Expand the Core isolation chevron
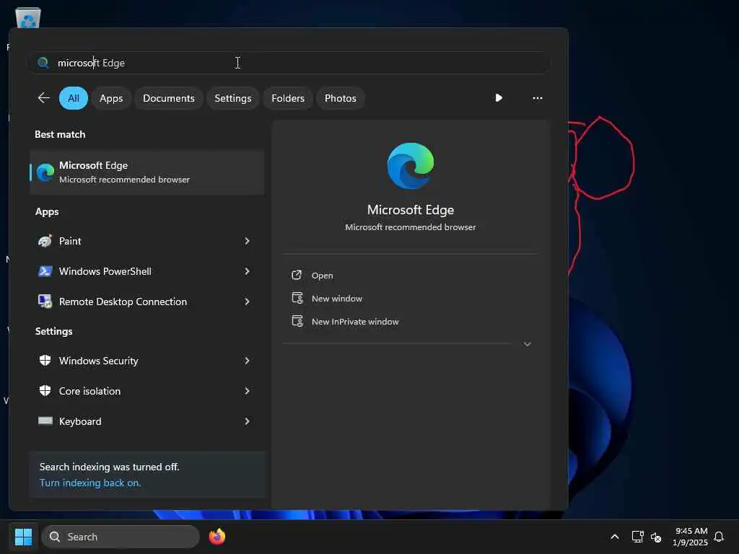The width and height of the screenshot is (739, 554). tap(247, 390)
